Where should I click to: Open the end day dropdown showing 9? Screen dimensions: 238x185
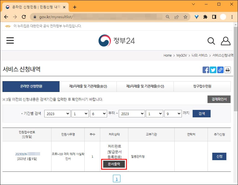tap(173, 113)
